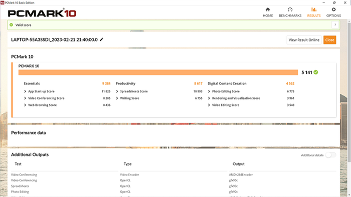Open the Home icon in top navigation
Image resolution: width=351 pixels, height=197 pixels.
click(268, 9)
